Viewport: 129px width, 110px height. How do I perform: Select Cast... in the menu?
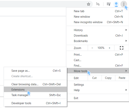[98, 60]
